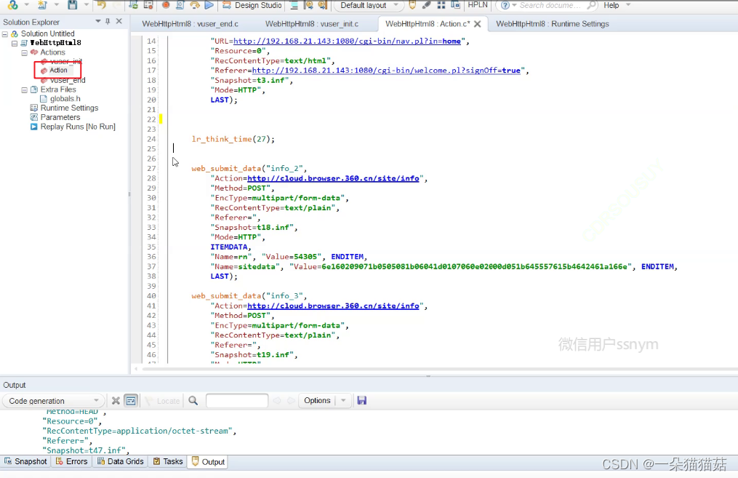Click the last bookmark icon before Default layout
The image size is (738, 478).
pos(323,5)
